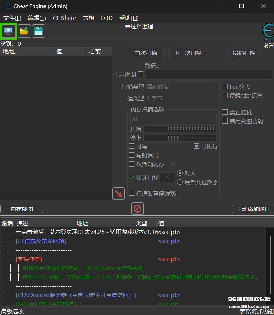Click the 下一次扫描 button
The image size is (274, 315).
(188, 53)
